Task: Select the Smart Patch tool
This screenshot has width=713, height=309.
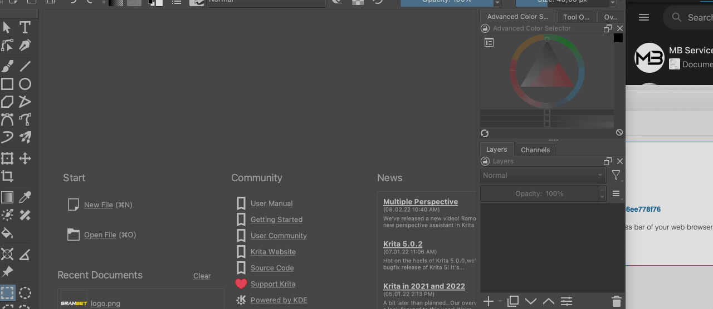Action: point(25,215)
